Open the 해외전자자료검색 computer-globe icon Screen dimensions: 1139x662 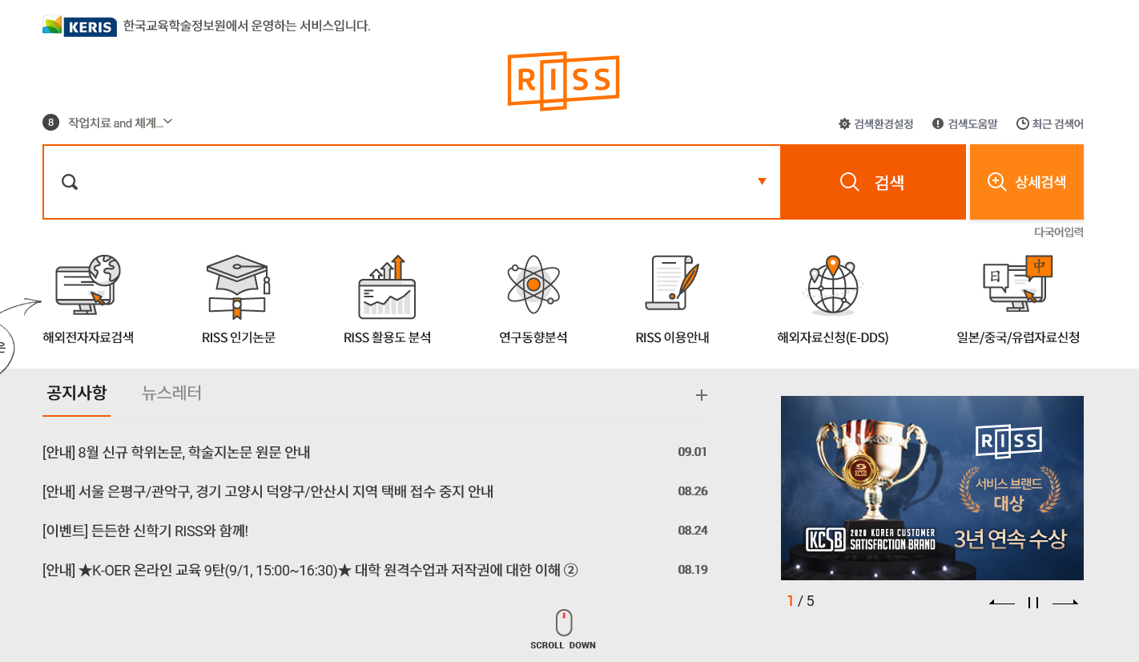[88, 285]
